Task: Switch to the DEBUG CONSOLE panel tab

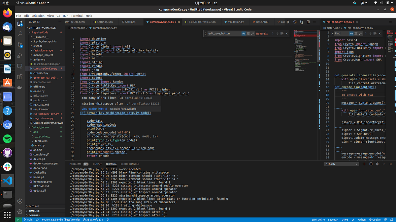Action: [130, 164]
